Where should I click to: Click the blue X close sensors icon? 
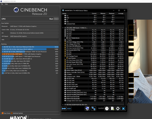[x=123, y=108]
